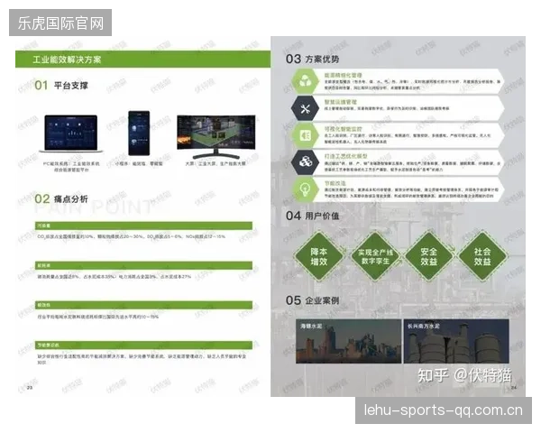
Task: Click the 能效低 green bar
Action: 143,305
